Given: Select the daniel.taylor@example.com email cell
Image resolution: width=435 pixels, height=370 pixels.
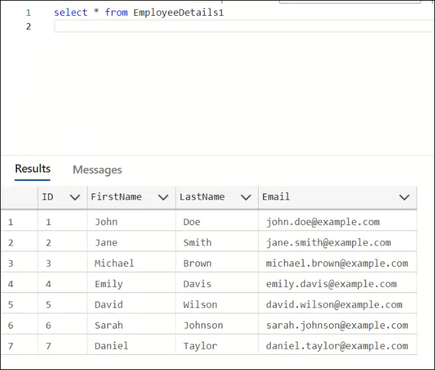Looking at the screenshot, I should click(x=338, y=346).
